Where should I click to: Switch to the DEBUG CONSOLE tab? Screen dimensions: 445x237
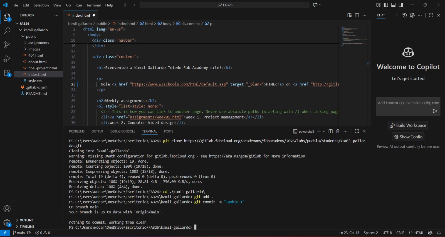[123, 131]
